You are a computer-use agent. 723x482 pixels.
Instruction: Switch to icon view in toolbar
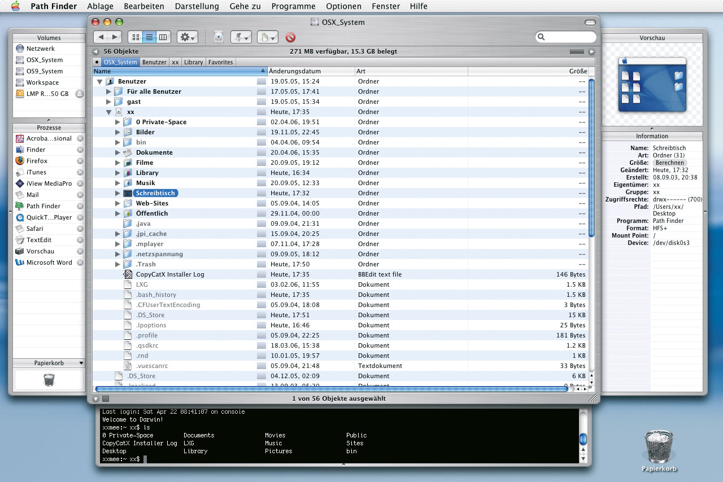(136, 37)
